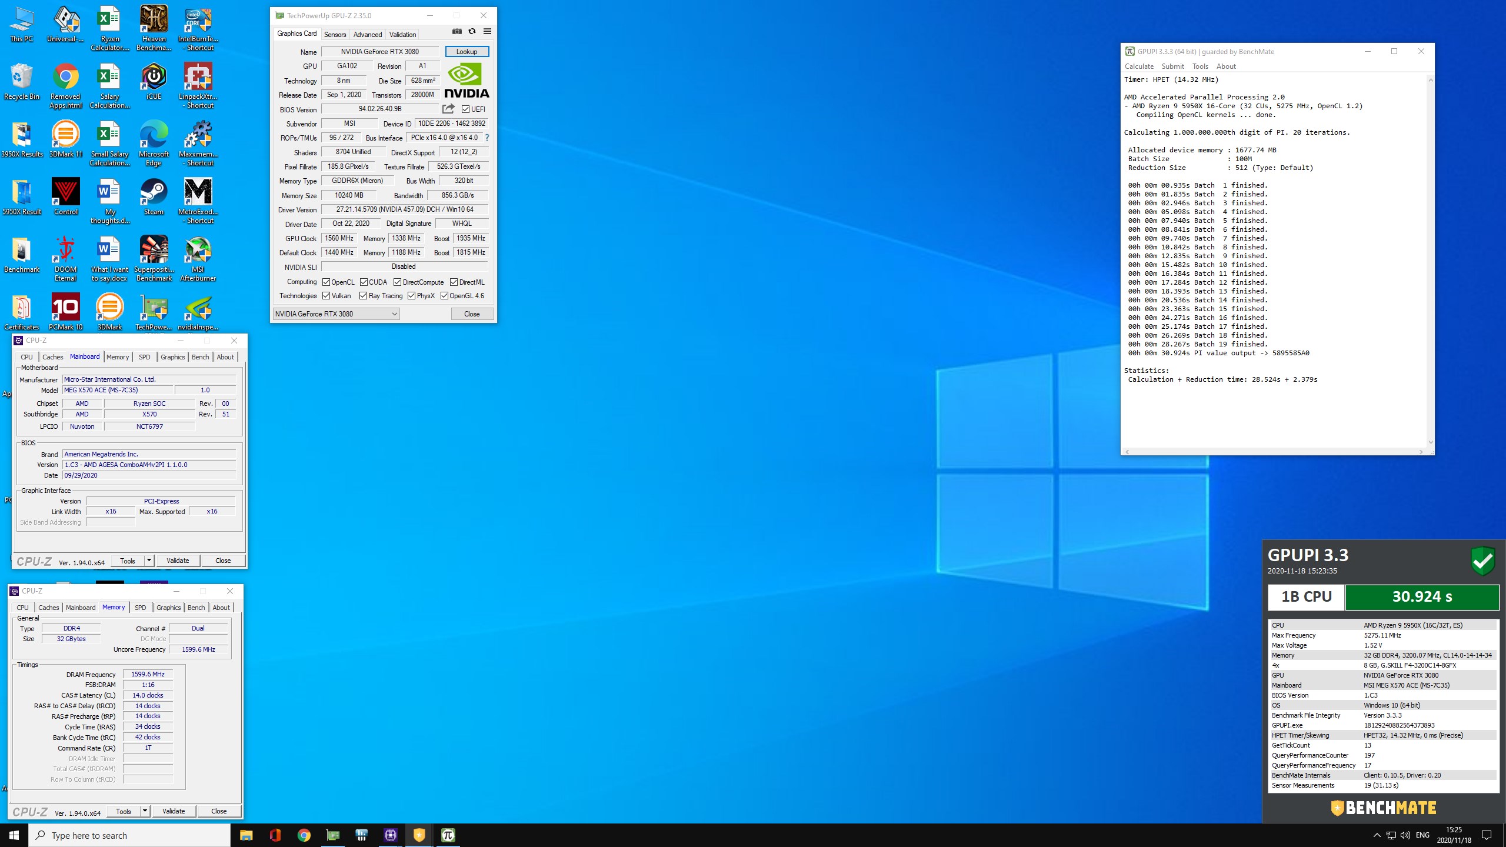1506x847 pixels.
Task: Toggle the OpenCL checkbox
Action: coord(326,282)
